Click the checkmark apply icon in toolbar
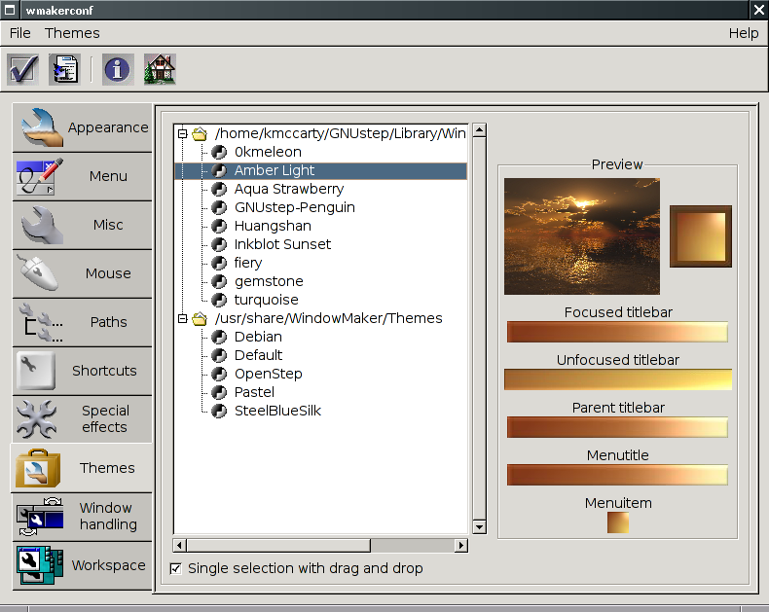 click(x=22, y=69)
